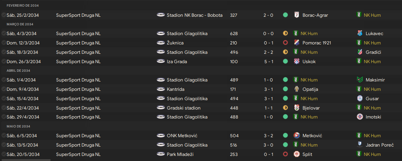
Task: Toggle the checkmark for the 20/5/2034 fixture
Action: point(4,154)
